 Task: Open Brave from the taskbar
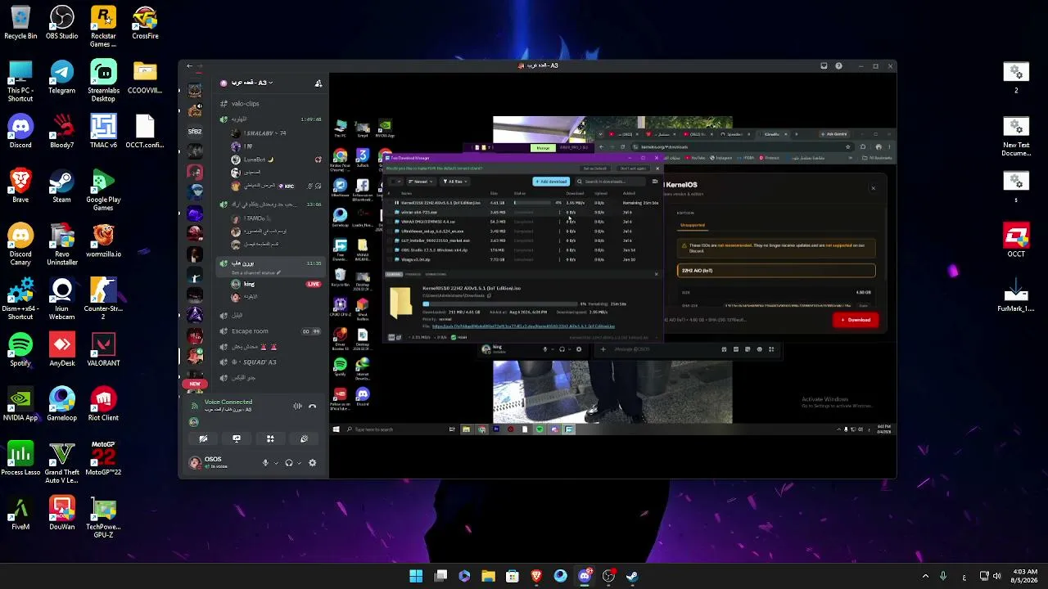536,576
